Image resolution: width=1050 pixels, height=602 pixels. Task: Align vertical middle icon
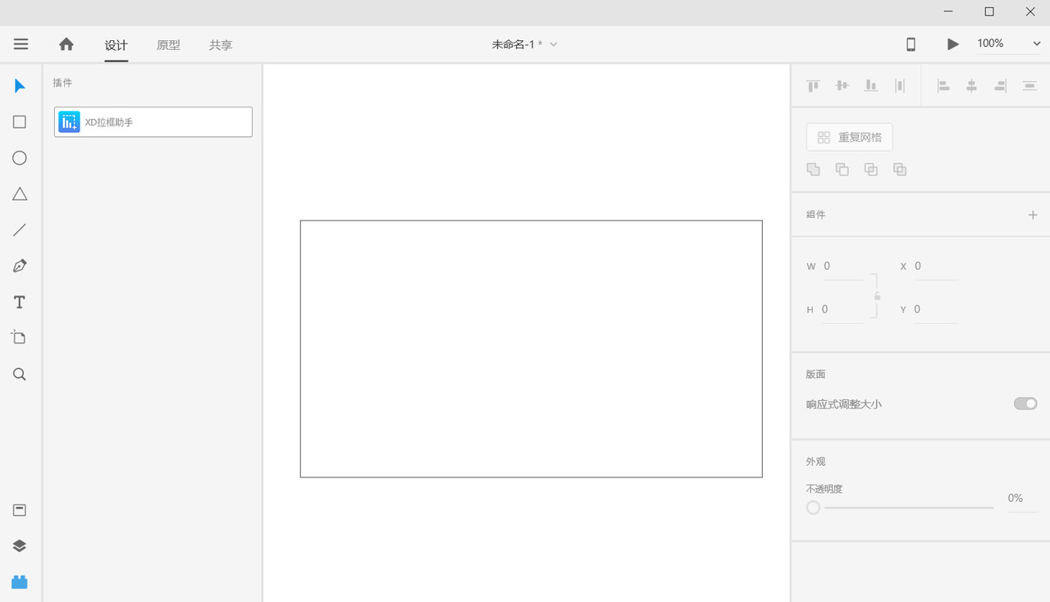pyautogui.click(x=842, y=85)
